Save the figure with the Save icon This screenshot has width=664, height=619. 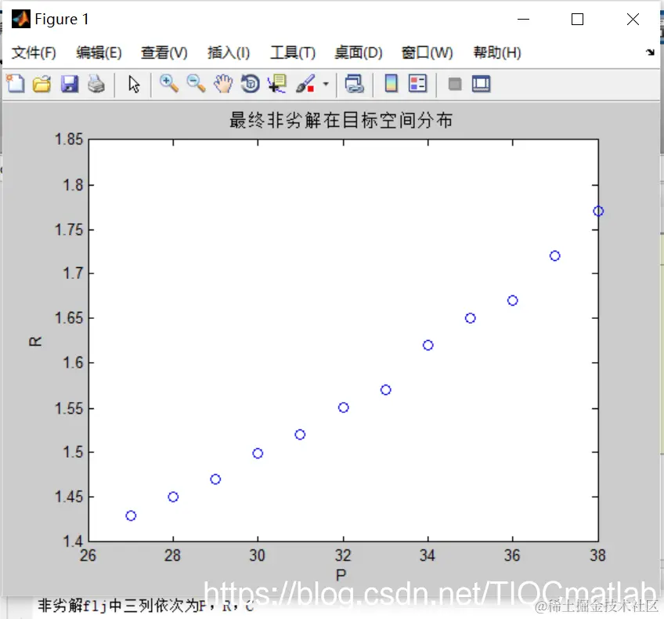tap(70, 84)
